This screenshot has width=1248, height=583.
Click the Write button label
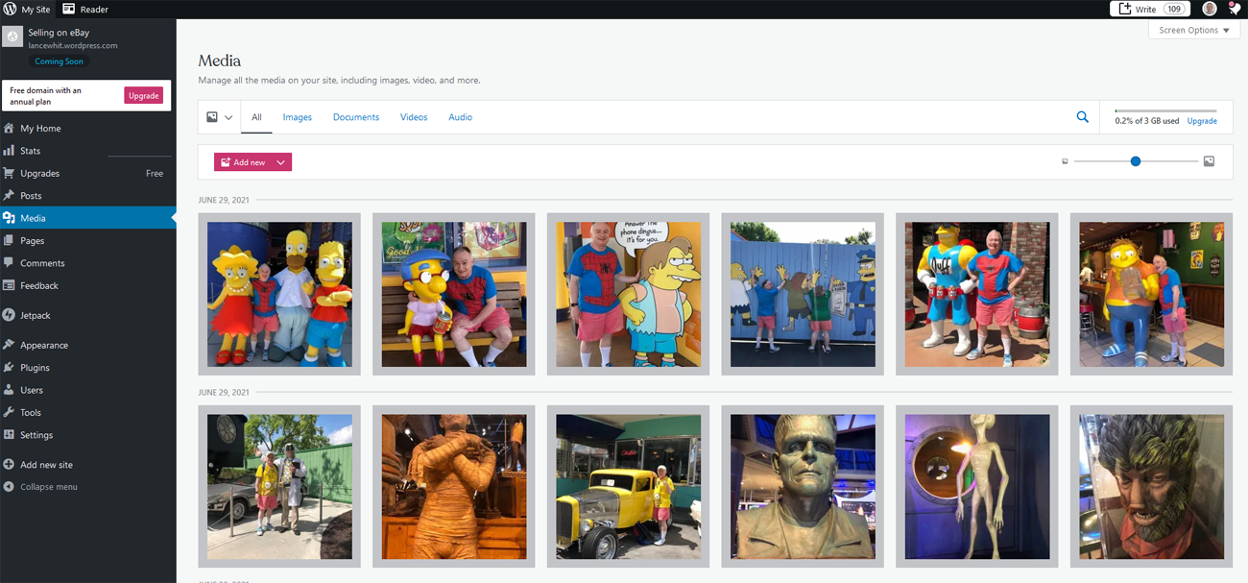1145,9
